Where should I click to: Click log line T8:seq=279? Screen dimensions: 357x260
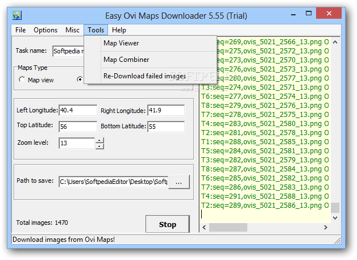tap(265, 106)
